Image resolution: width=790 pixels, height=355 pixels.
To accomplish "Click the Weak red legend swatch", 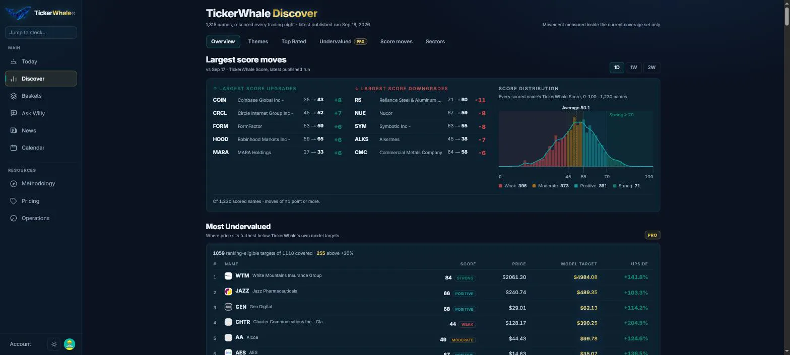I will tap(500, 186).
